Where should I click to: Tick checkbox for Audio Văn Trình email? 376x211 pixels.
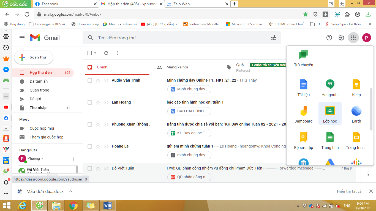pos(90,80)
